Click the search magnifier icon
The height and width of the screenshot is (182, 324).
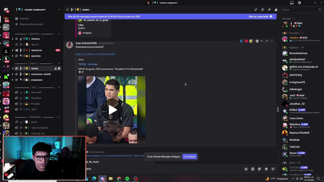pyautogui.click(x=320, y=10)
